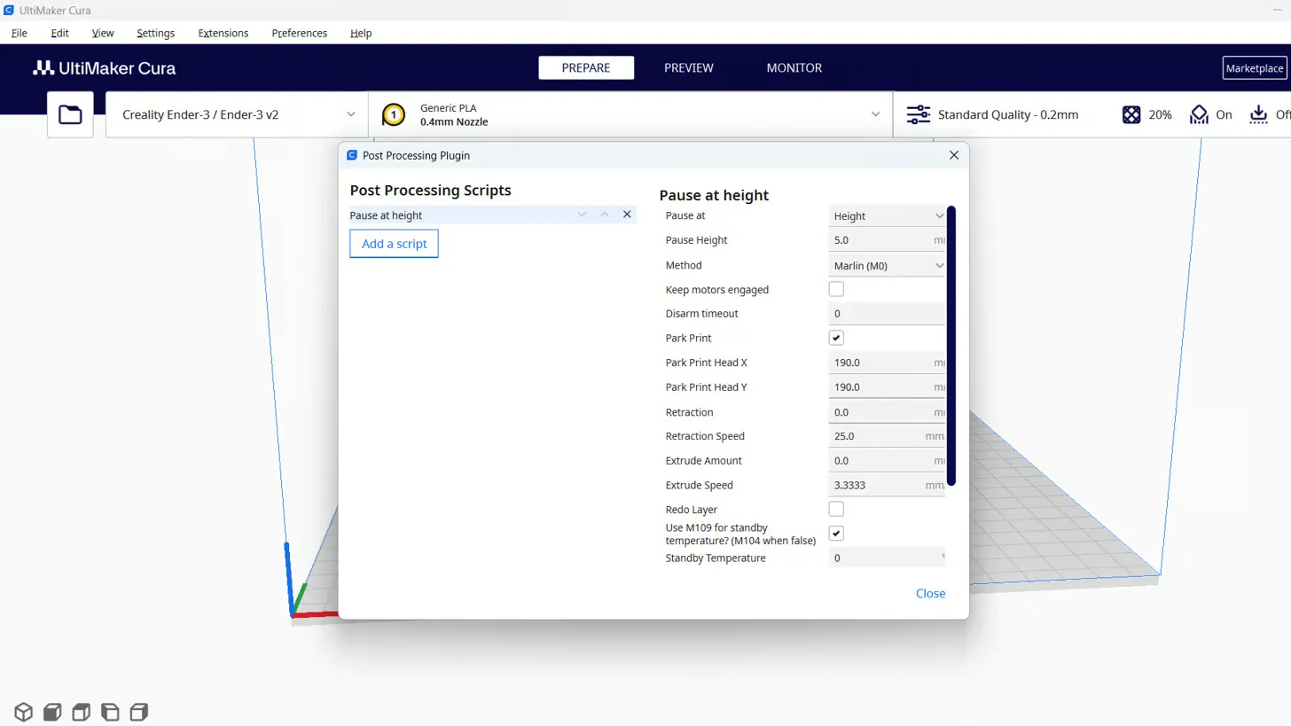Open the Settings menu
Screen dimensions: 1291x726
tap(155, 33)
